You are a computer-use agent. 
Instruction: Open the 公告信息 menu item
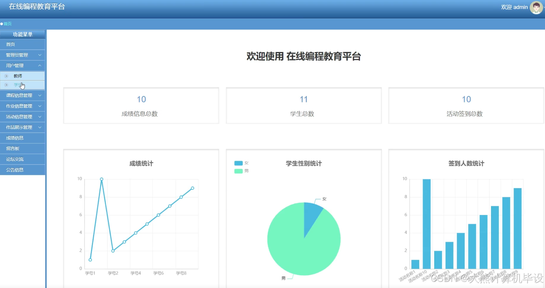(x=23, y=170)
